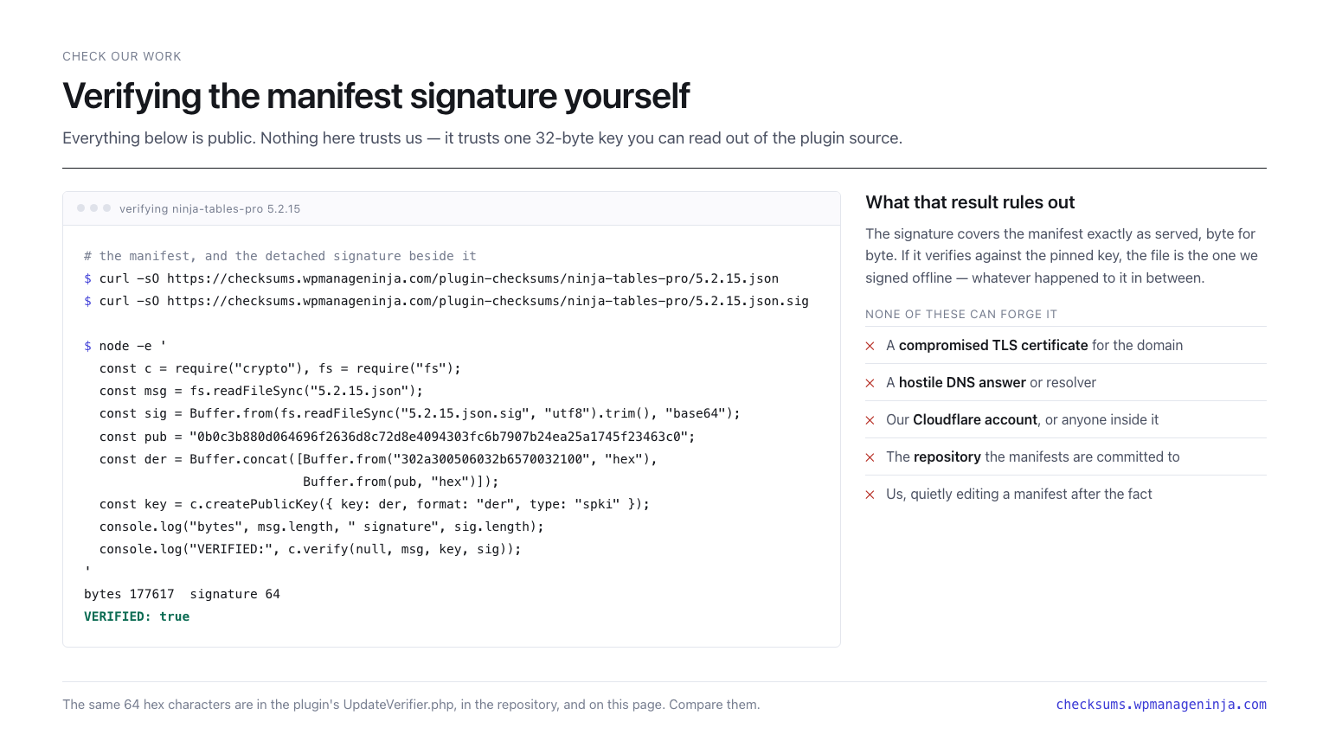Click the main heading about verifying manifest signature
The image size is (1329, 747).
pyautogui.click(x=376, y=96)
